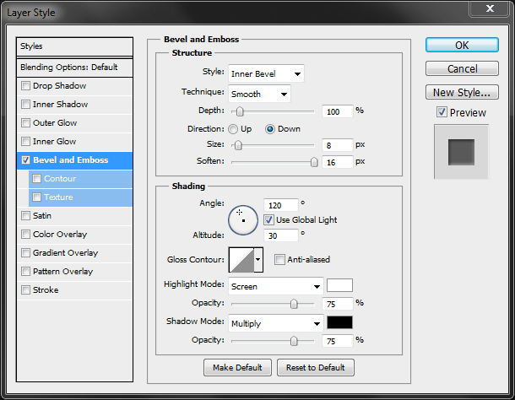Click the Size value field
Screen dimensions: 515x400
tap(338, 145)
